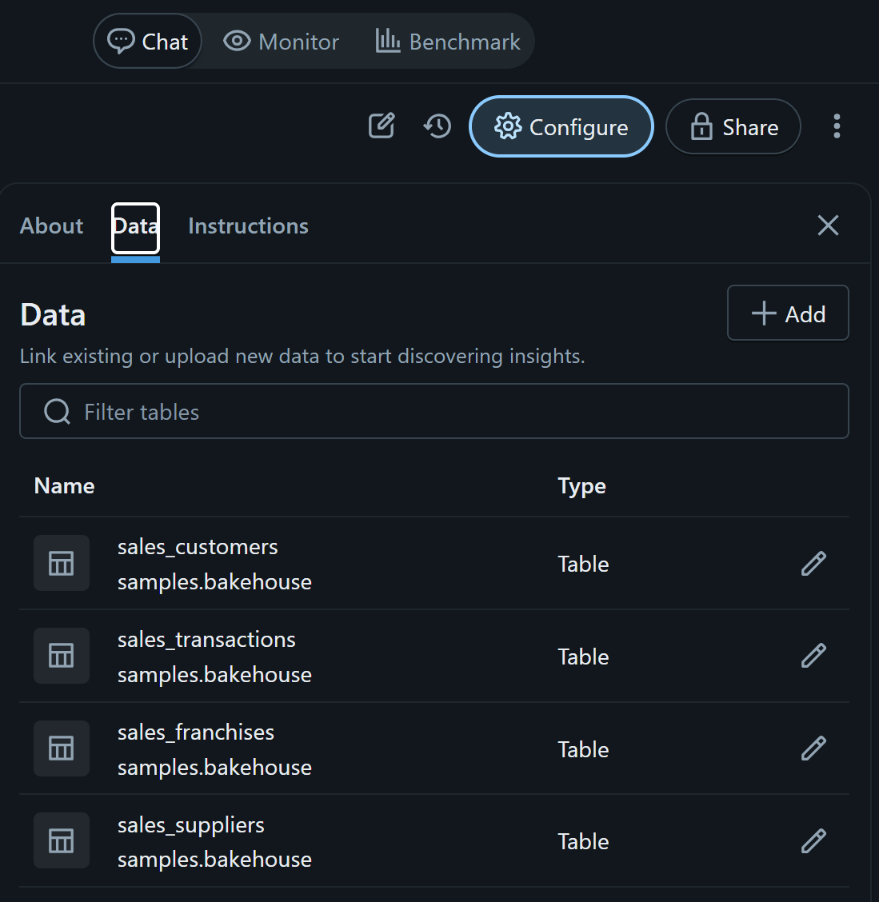879x902 pixels.
Task: Click pencil icon for sales_transactions
Action: click(813, 656)
